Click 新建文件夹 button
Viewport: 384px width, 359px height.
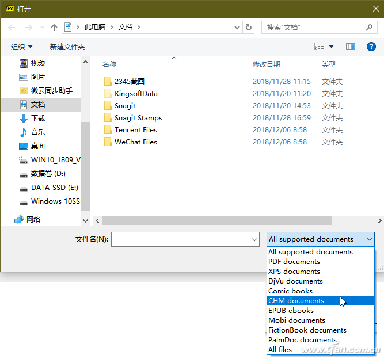point(67,47)
